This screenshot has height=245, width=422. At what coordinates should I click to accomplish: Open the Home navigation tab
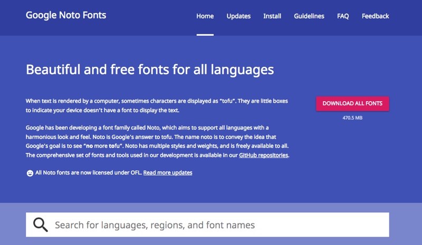click(x=205, y=16)
